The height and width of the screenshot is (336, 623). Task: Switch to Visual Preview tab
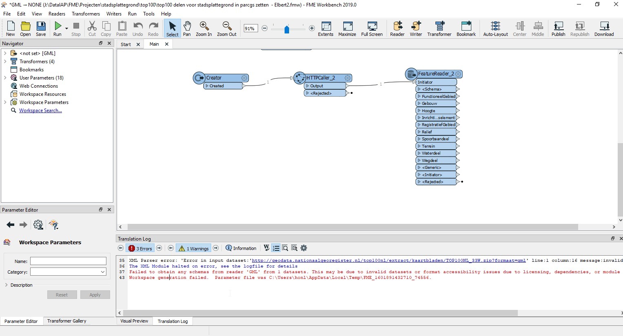(134, 321)
